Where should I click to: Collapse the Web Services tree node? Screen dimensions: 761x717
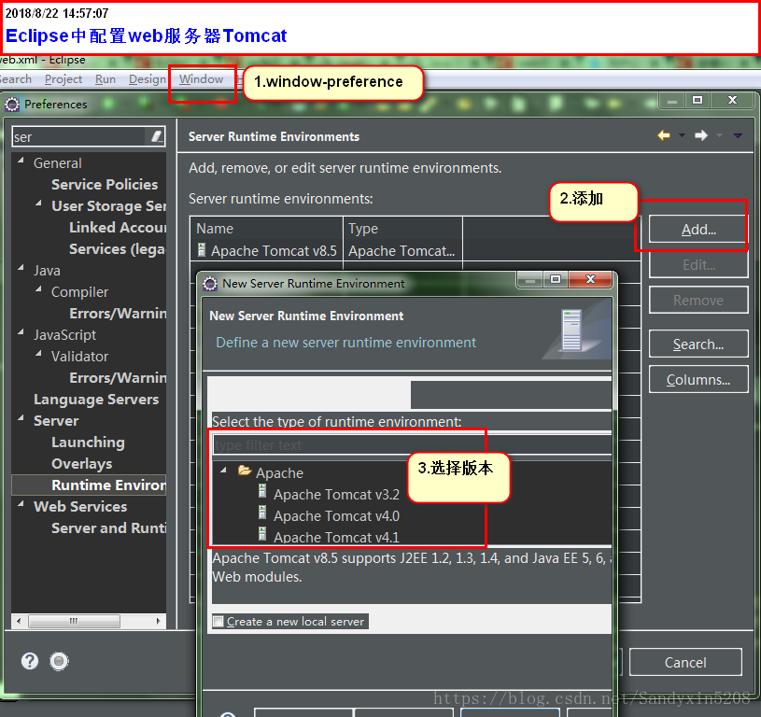click(x=21, y=503)
